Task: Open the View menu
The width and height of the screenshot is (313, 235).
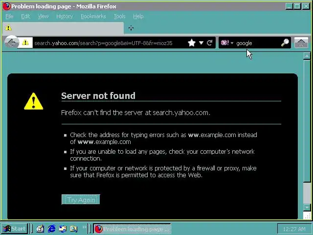Action: click(x=43, y=16)
